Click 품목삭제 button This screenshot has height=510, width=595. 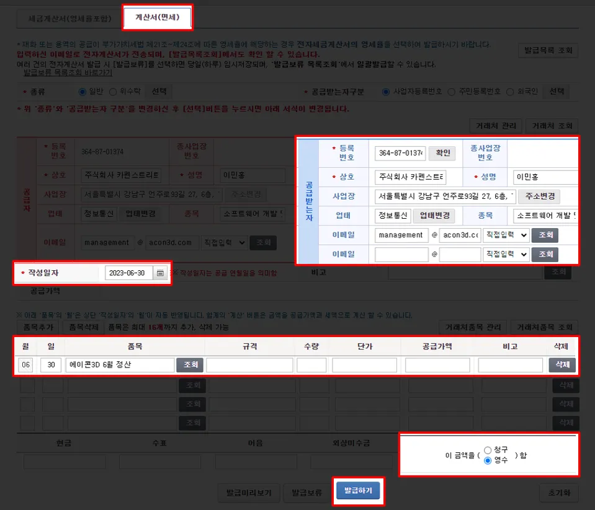[x=84, y=327]
